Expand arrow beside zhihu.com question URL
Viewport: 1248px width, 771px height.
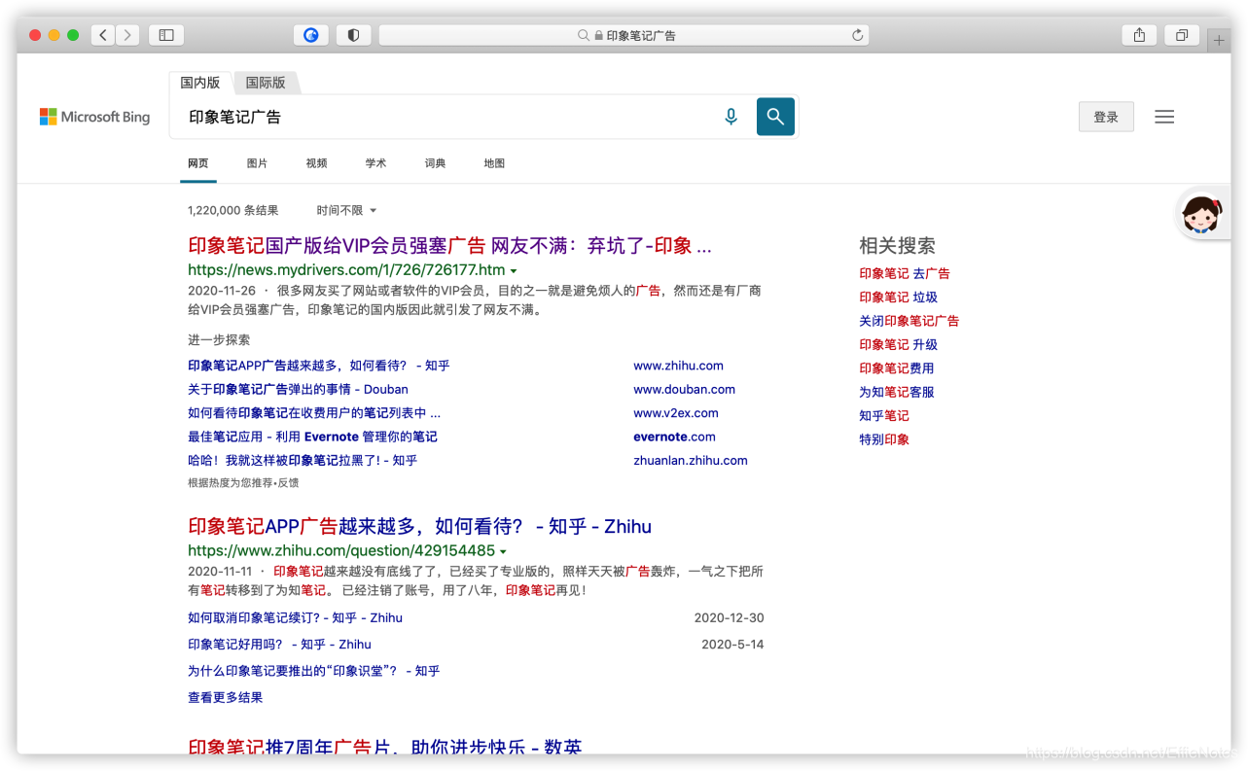[x=504, y=551]
